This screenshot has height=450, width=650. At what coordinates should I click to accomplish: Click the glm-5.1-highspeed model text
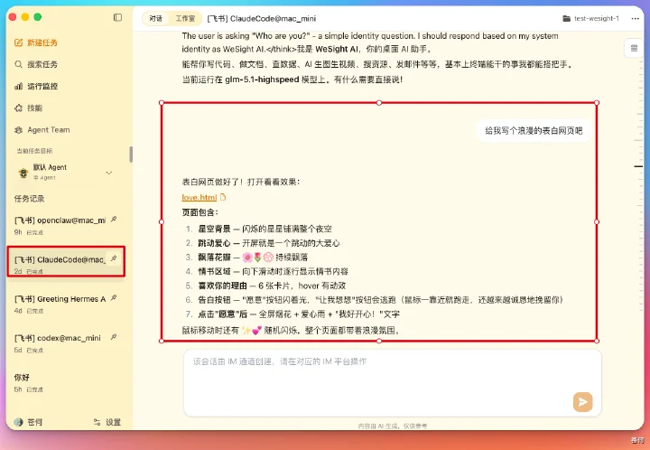tap(262, 80)
